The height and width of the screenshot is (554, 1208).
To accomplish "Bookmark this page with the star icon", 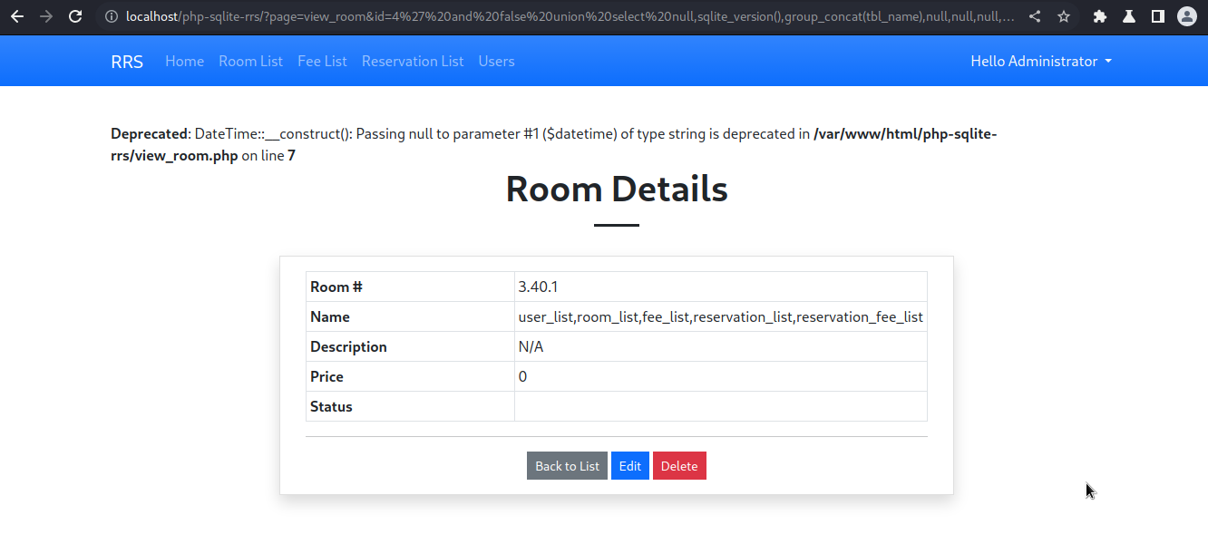I will point(1064,16).
